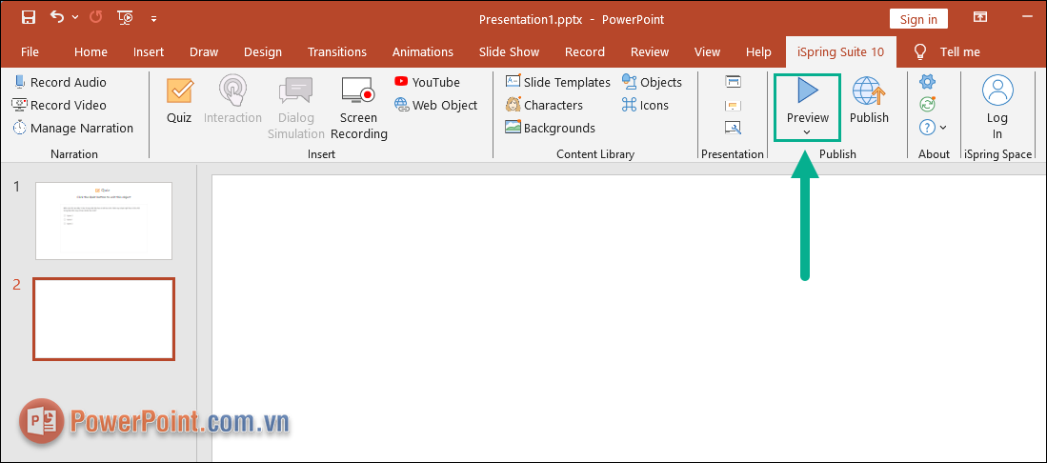Open Objects content library
The width and height of the screenshot is (1047, 463).
pyautogui.click(x=653, y=82)
